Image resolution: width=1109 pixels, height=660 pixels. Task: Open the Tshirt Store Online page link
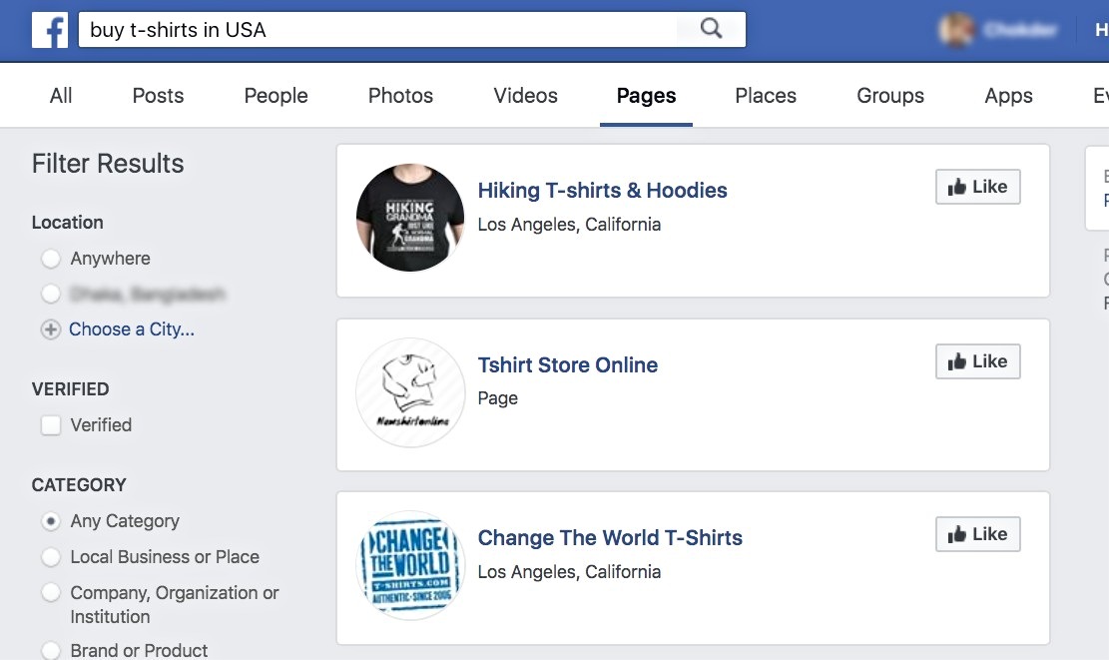coord(567,365)
